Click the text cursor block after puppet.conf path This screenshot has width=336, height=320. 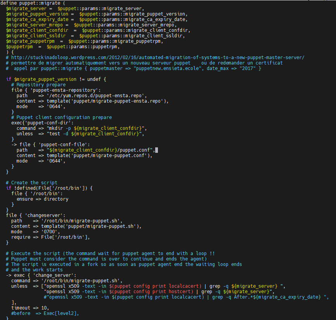point(156,150)
